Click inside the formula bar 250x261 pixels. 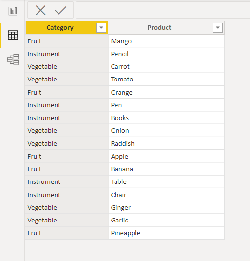(163, 10)
